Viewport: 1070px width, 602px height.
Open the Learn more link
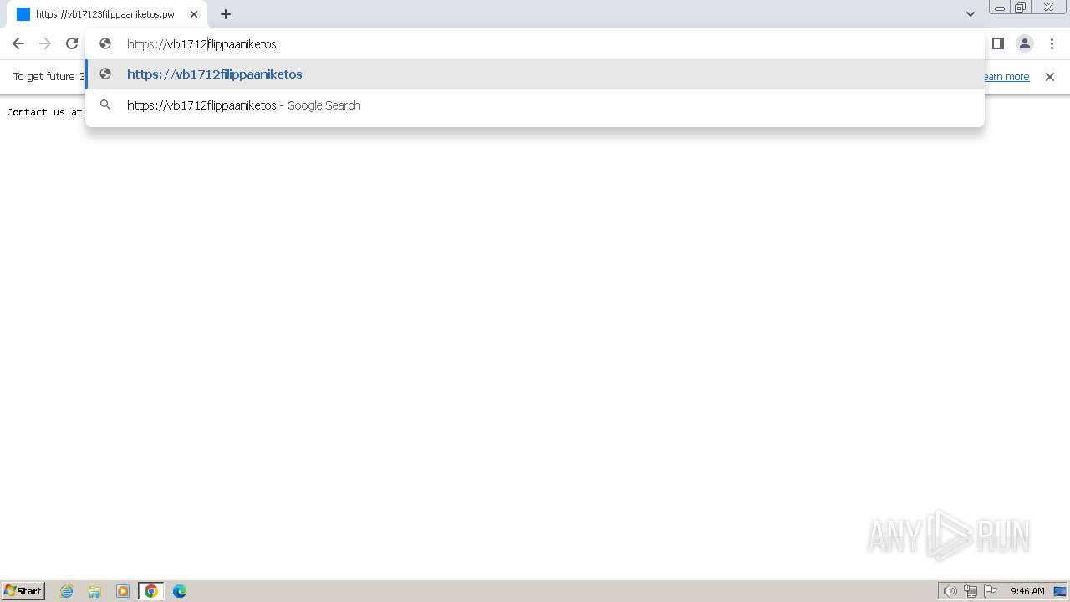point(1006,77)
